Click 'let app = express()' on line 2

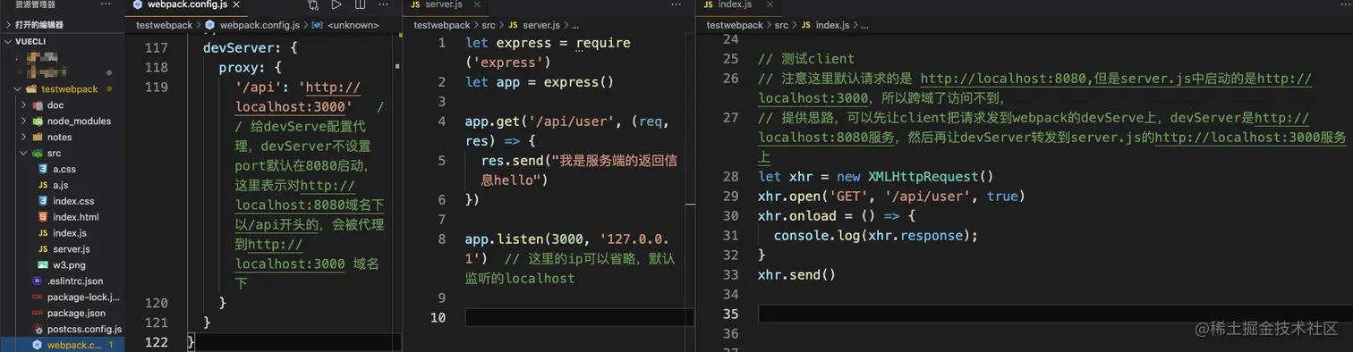540,82
